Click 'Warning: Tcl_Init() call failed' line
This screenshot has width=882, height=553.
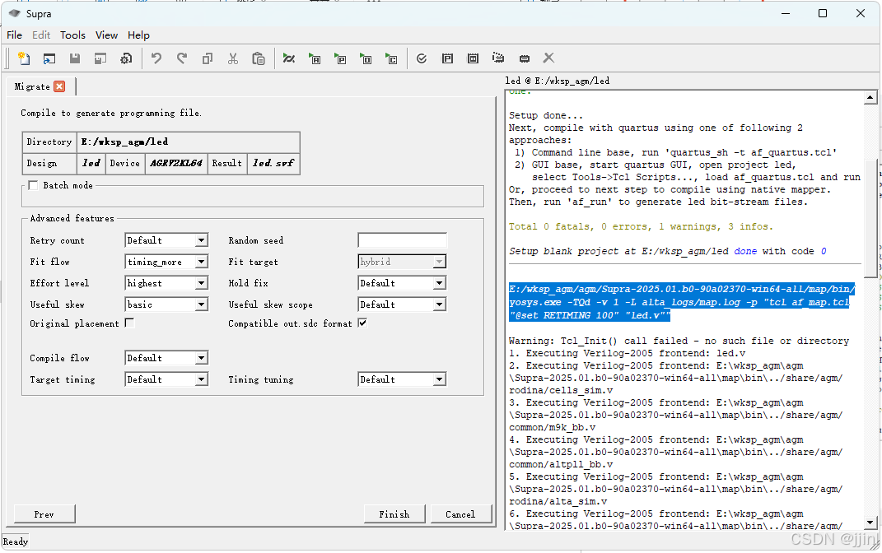pos(679,341)
